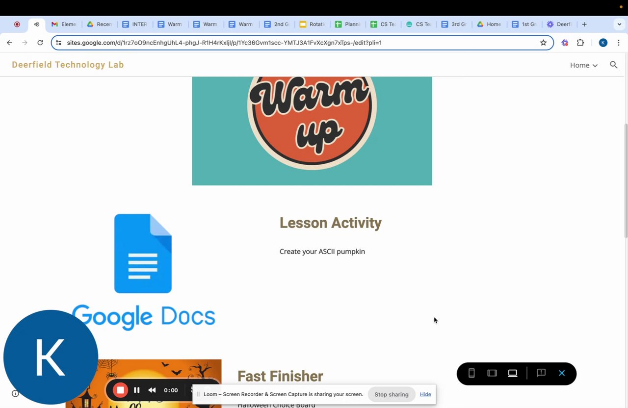Bookmark this page with the star icon
The width and height of the screenshot is (628, 408).
tap(543, 43)
